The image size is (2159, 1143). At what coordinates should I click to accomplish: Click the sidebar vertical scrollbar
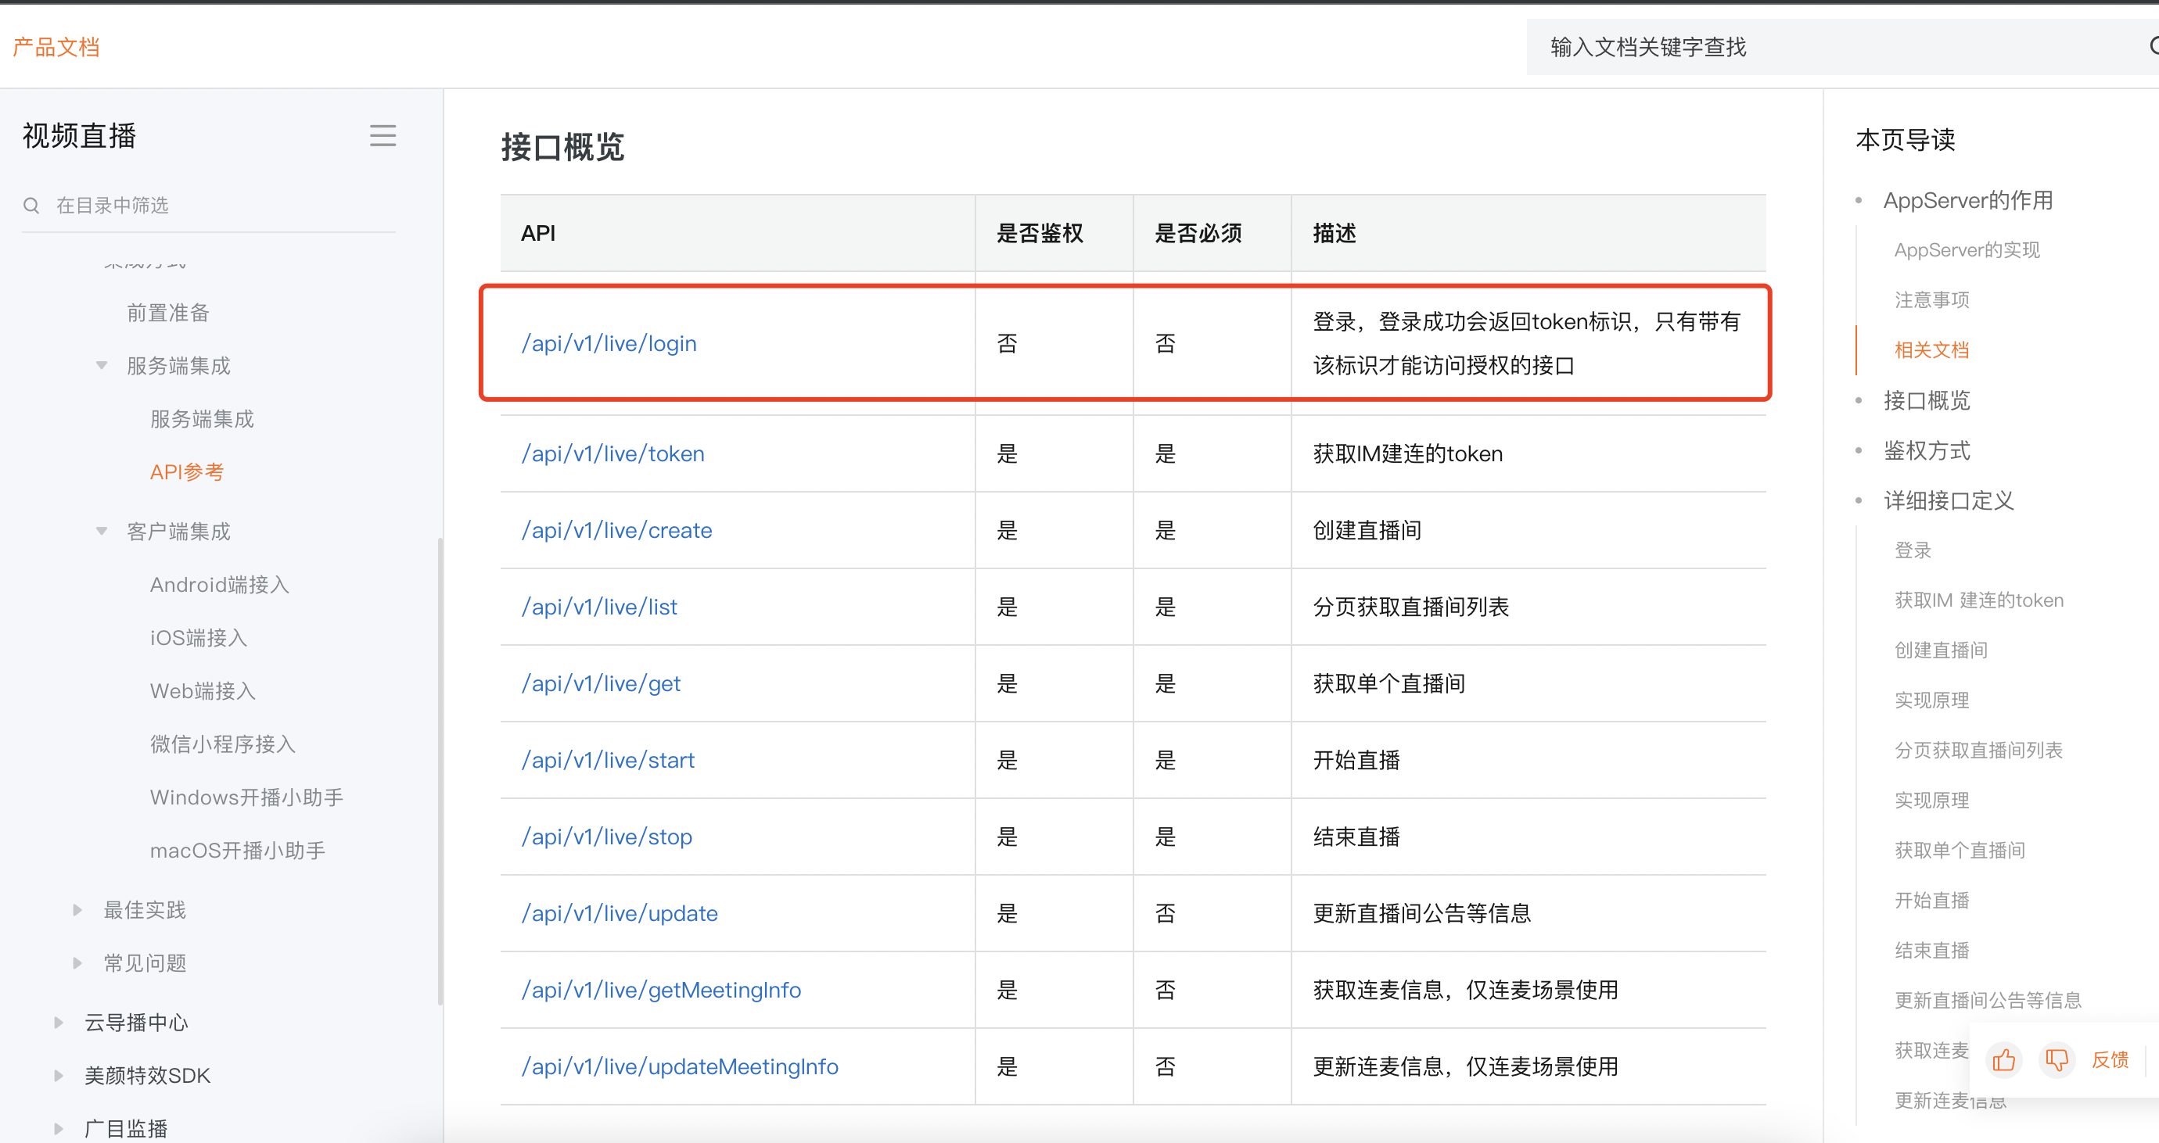[440, 770]
